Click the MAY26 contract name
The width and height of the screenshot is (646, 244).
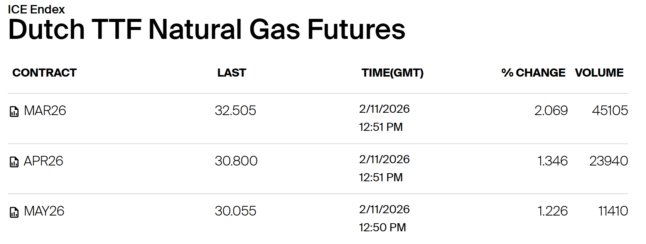coord(44,211)
